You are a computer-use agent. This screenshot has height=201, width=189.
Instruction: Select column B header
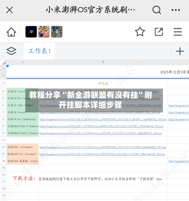click(x=103, y=62)
